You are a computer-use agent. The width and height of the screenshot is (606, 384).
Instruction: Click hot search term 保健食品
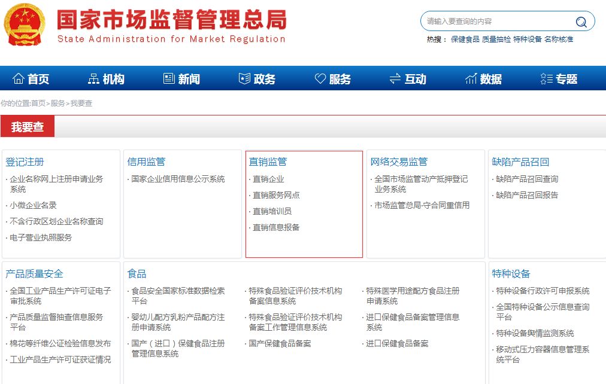pos(465,39)
